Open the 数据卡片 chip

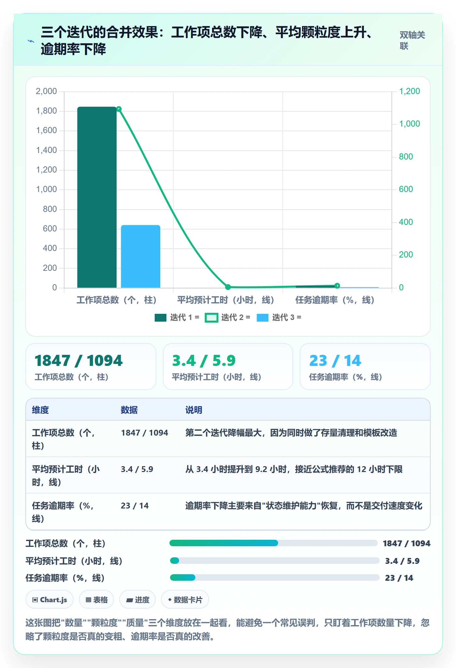[185, 599]
